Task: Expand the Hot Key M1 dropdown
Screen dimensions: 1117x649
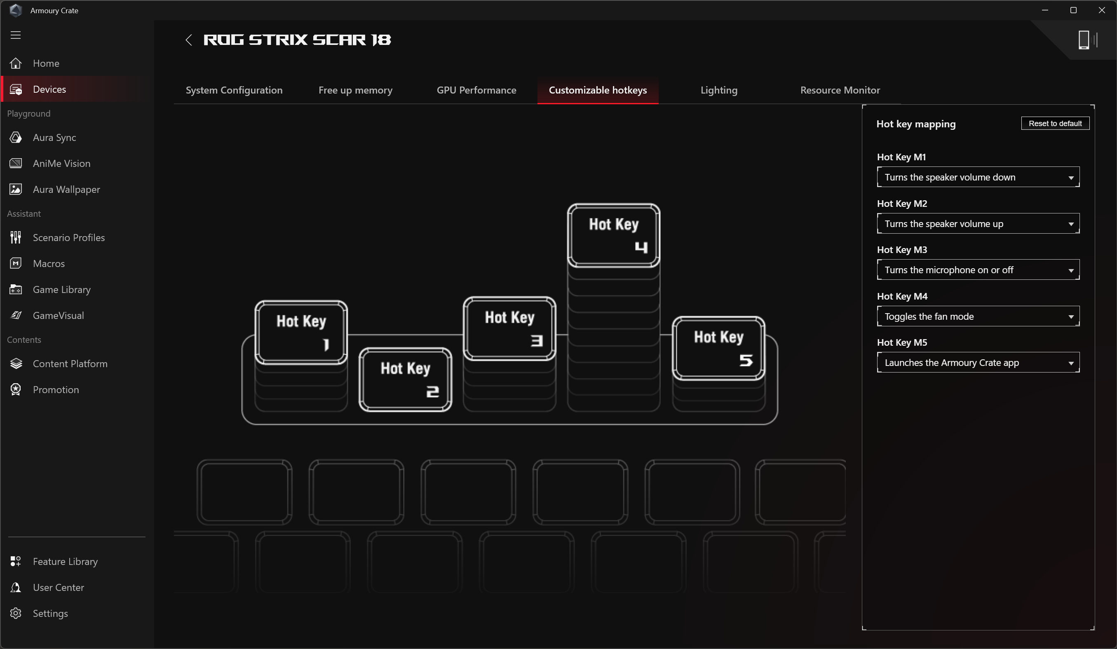Action: [978, 177]
